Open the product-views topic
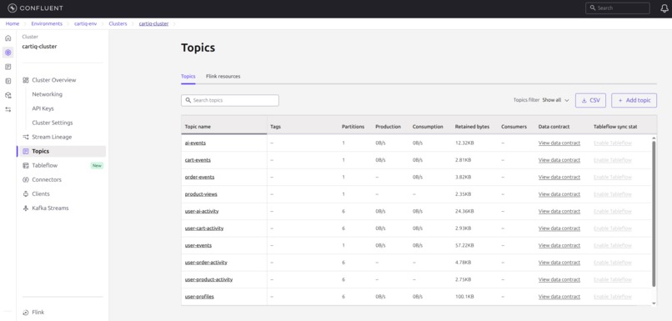 point(201,194)
